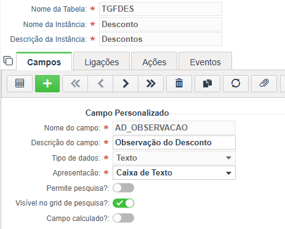Go to previous record arrow
This screenshot has width=285, height=229.
tap(100, 84)
